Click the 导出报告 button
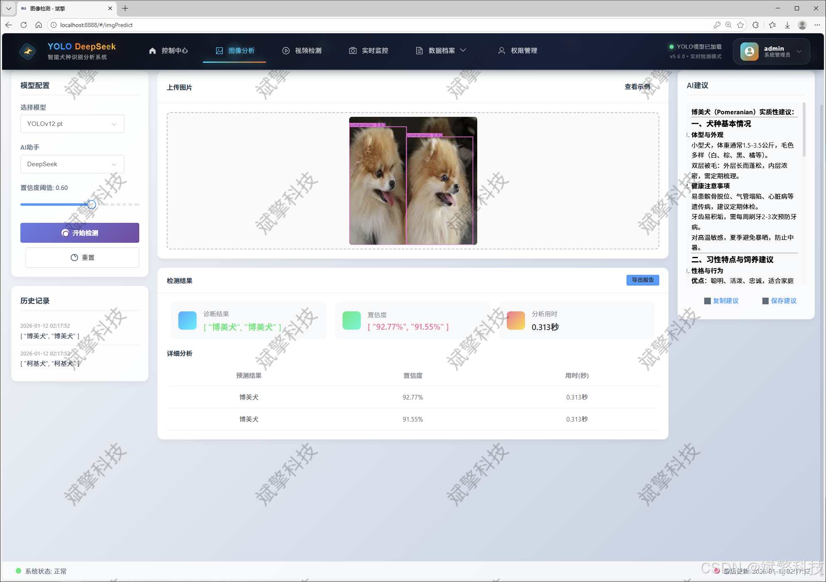The image size is (826, 582). 642,280
